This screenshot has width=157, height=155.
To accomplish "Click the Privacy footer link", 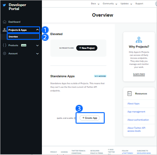I will point(54,152).
